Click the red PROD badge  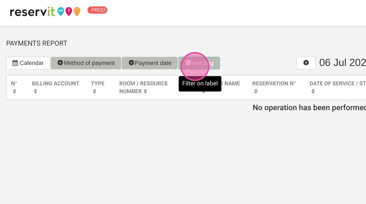[97, 10]
